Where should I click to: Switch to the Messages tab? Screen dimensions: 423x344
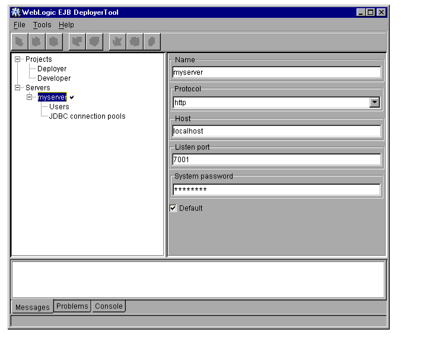pyautogui.click(x=33, y=307)
